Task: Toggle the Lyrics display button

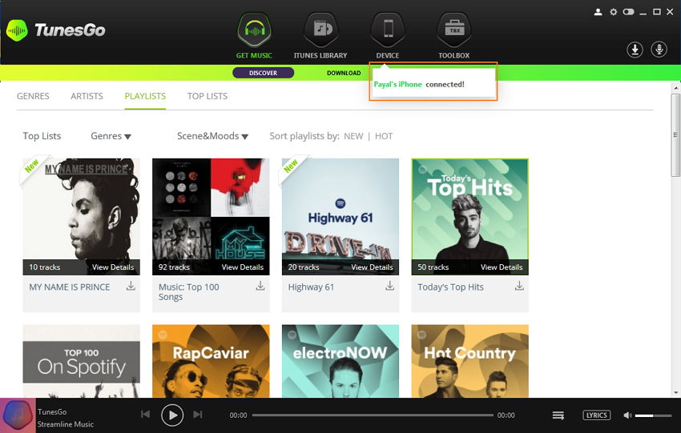Action: (596, 415)
